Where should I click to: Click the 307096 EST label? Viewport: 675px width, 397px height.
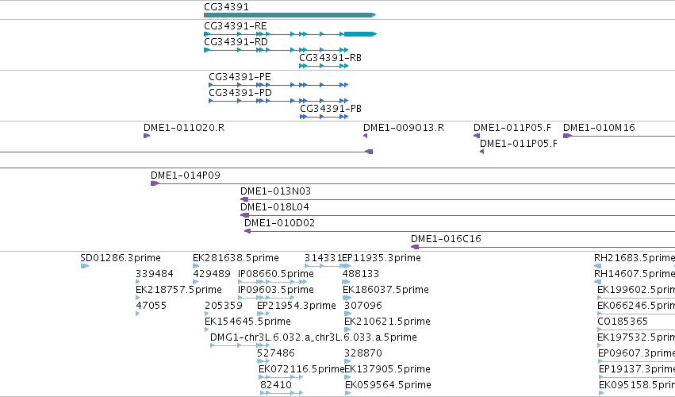tap(363, 306)
